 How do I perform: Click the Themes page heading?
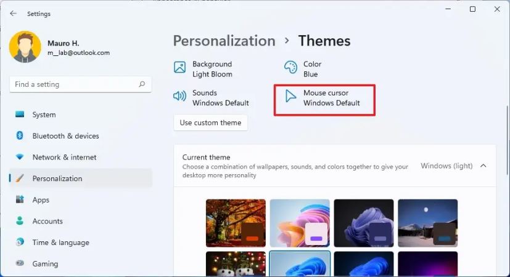[x=324, y=41]
